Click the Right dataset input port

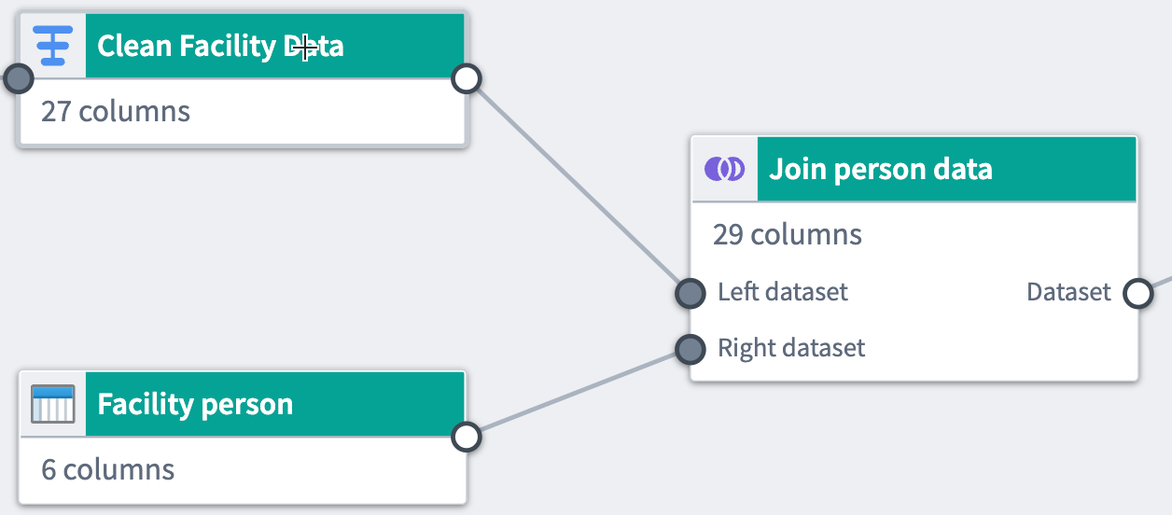690,349
